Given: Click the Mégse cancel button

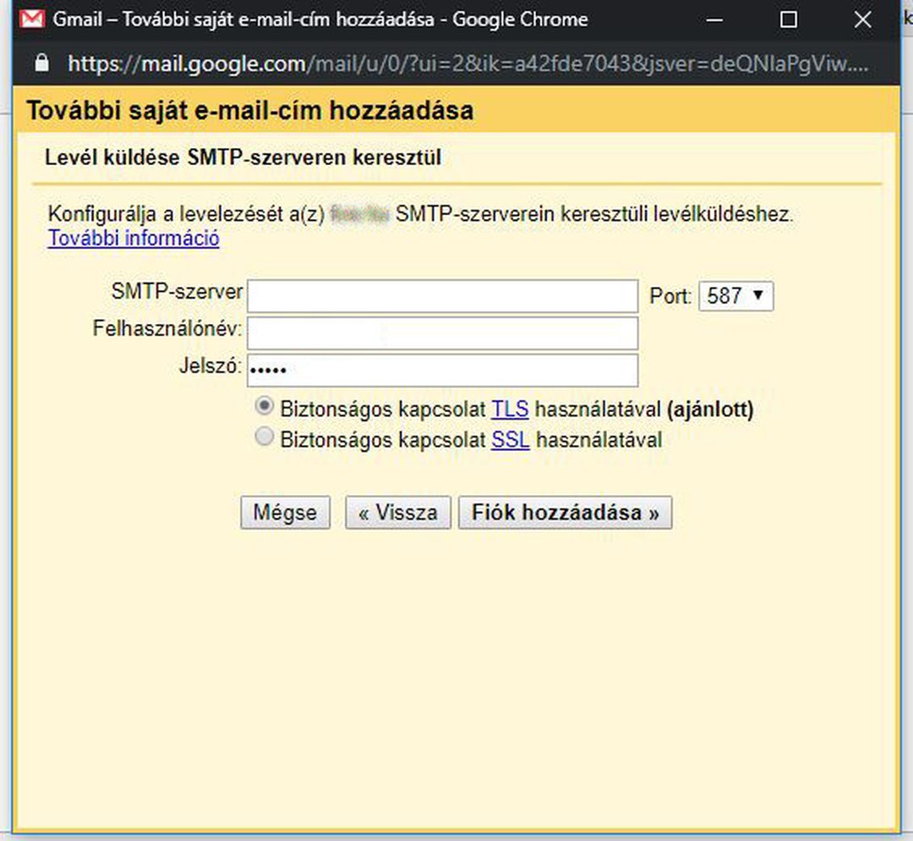Looking at the screenshot, I should coord(286,513).
